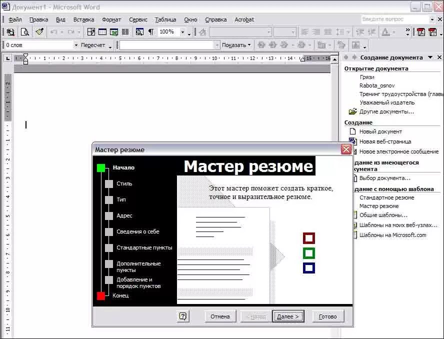Click the Введите вопрос input field
The image size is (444, 339).
click(395, 19)
